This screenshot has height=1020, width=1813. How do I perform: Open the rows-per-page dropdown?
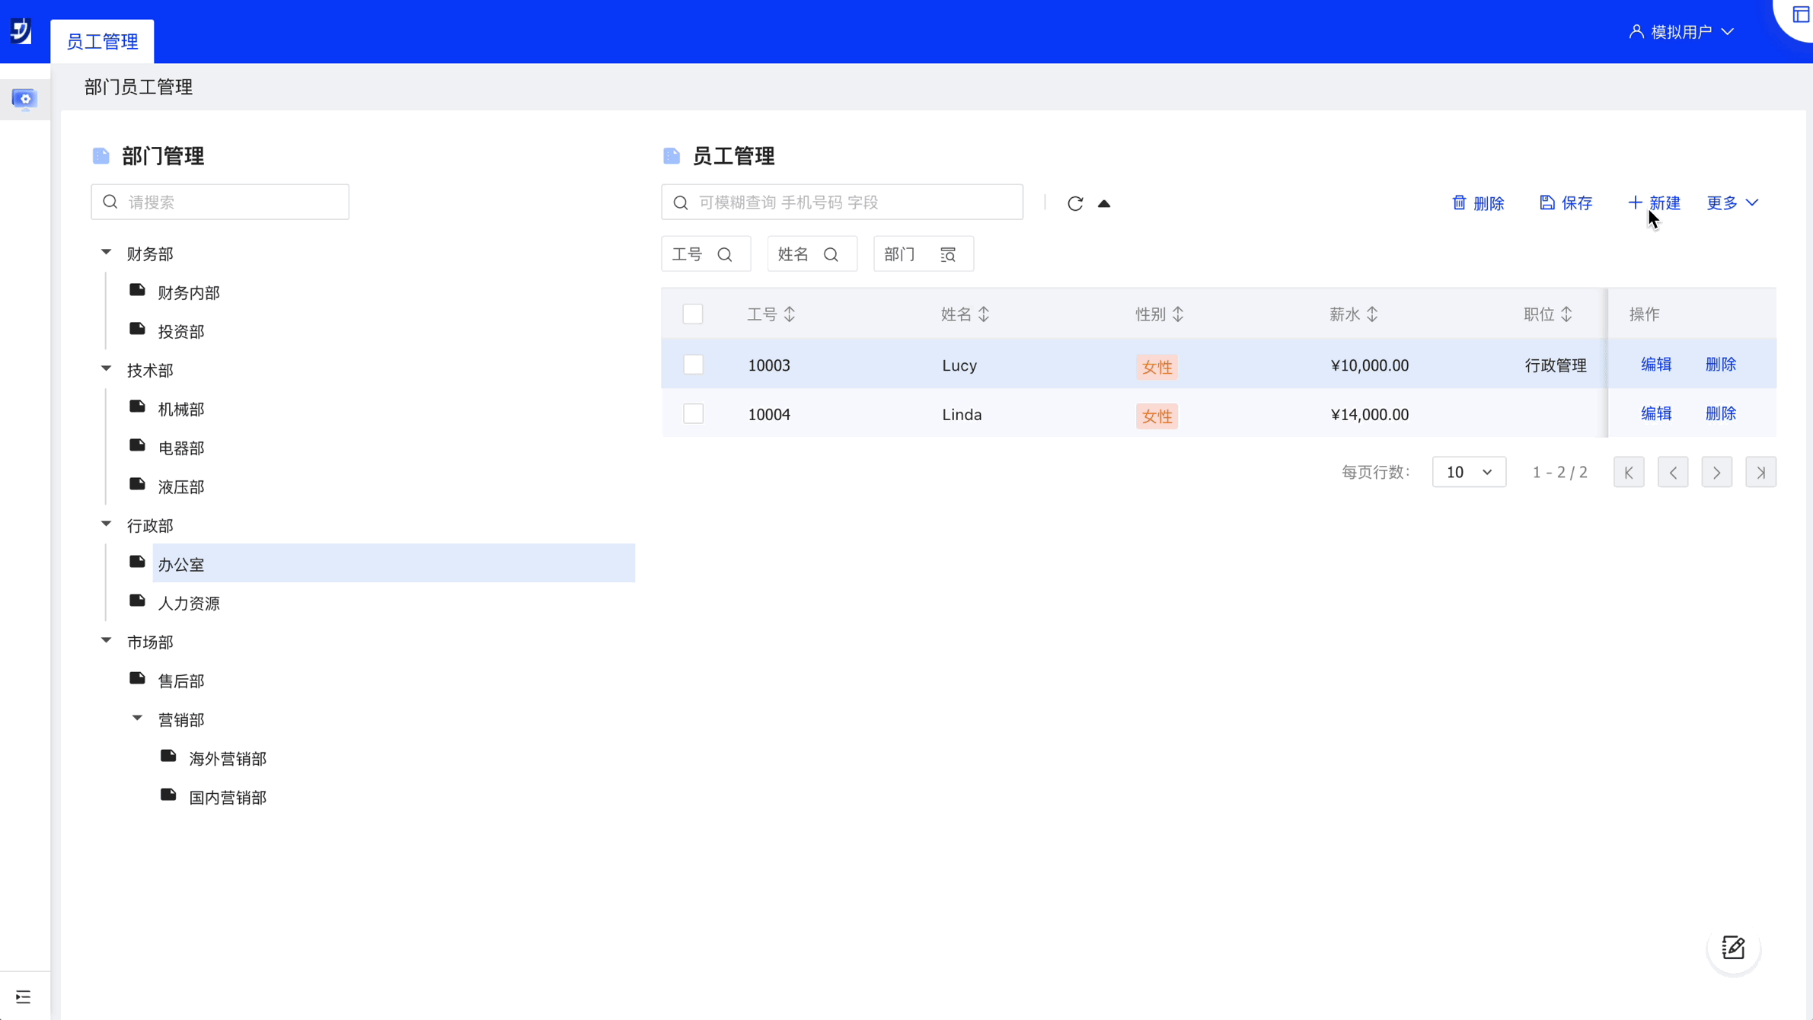pyautogui.click(x=1468, y=473)
